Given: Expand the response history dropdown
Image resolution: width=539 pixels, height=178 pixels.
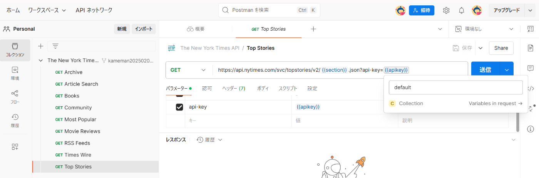Looking at the screenshot, I should pyautogui.click(x=220, y=140).
